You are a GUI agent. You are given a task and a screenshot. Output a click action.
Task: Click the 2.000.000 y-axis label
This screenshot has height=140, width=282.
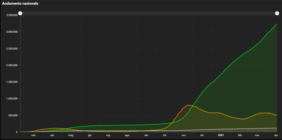pyautogui.click(x=12, y=65)
